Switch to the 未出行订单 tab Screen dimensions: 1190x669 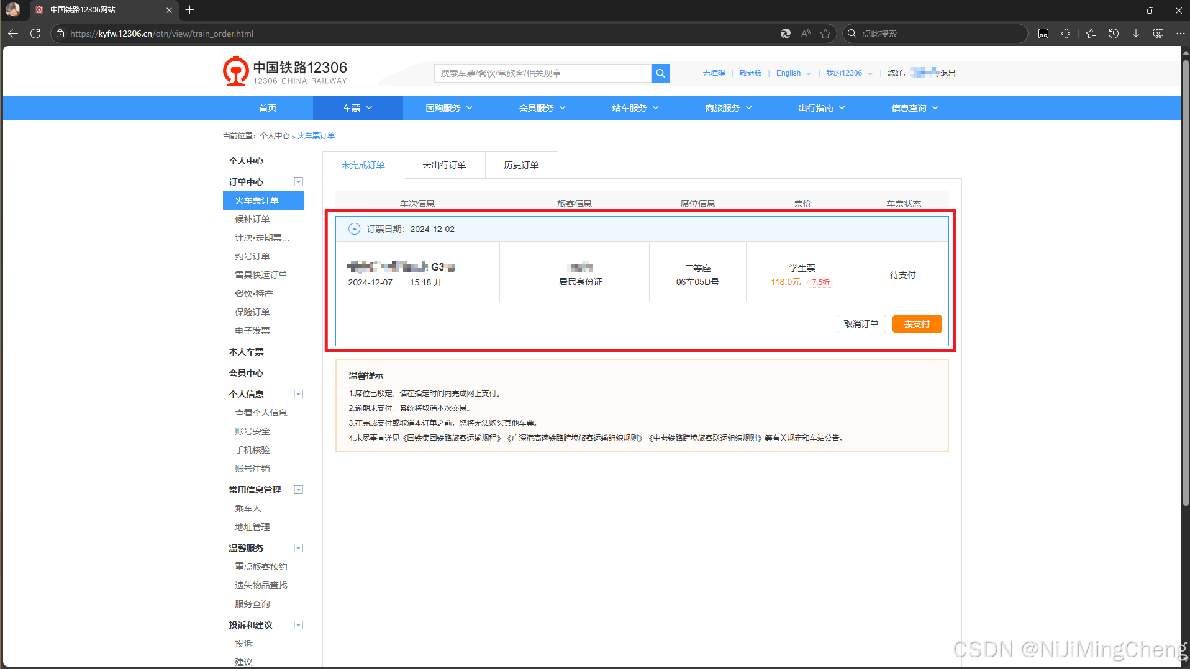444,164
